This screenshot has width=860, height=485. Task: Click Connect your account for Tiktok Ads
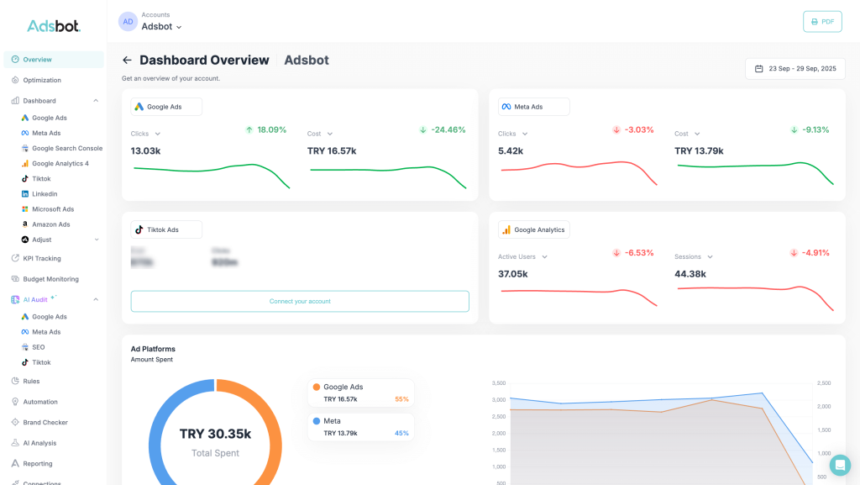300,301
